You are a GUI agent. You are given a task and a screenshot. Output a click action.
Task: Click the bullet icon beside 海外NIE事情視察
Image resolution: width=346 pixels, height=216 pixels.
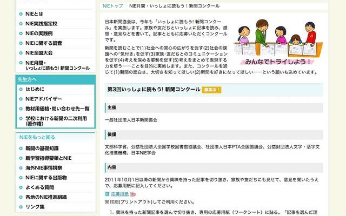[21, 168]
